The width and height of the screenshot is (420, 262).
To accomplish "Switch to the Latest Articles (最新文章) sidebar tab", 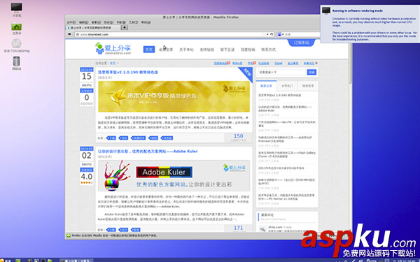I will pyautogui.click(x=266, y=86).
